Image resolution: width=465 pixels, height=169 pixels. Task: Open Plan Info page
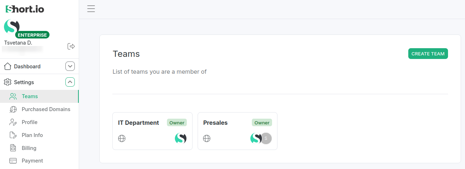click(x=32, y=135)
